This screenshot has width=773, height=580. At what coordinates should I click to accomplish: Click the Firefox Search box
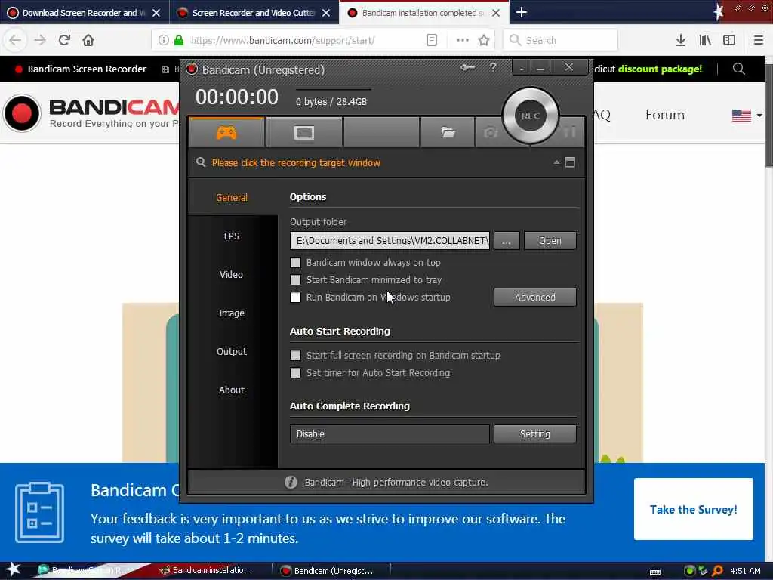click(x=561, y=40)
